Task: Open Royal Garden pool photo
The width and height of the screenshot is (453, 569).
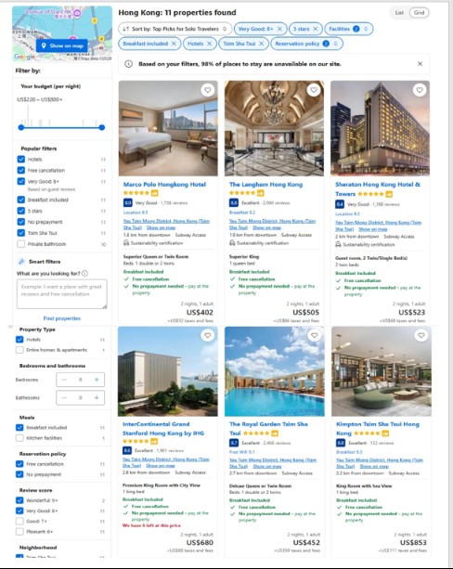Action: pyautogui.click(x=275, y=371)
